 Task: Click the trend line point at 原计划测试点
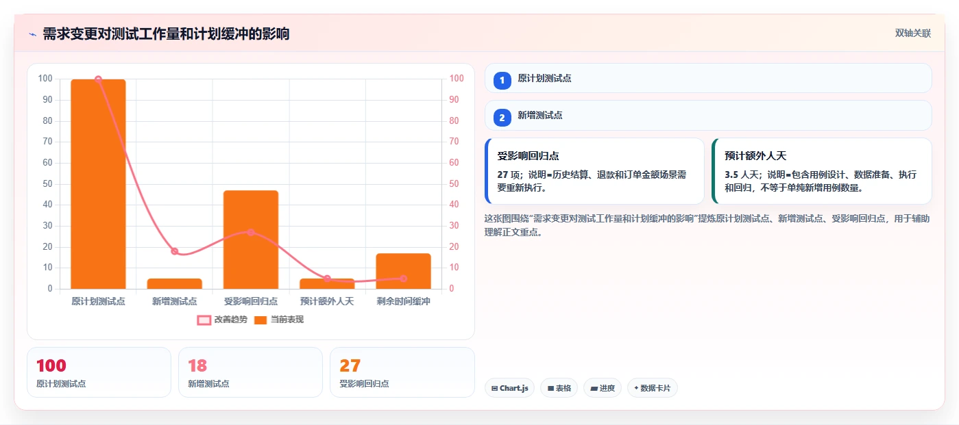click(98, 79)
